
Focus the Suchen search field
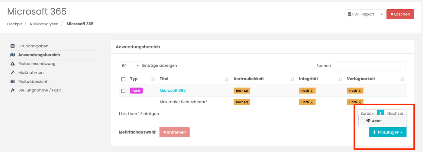pos(369,66)
